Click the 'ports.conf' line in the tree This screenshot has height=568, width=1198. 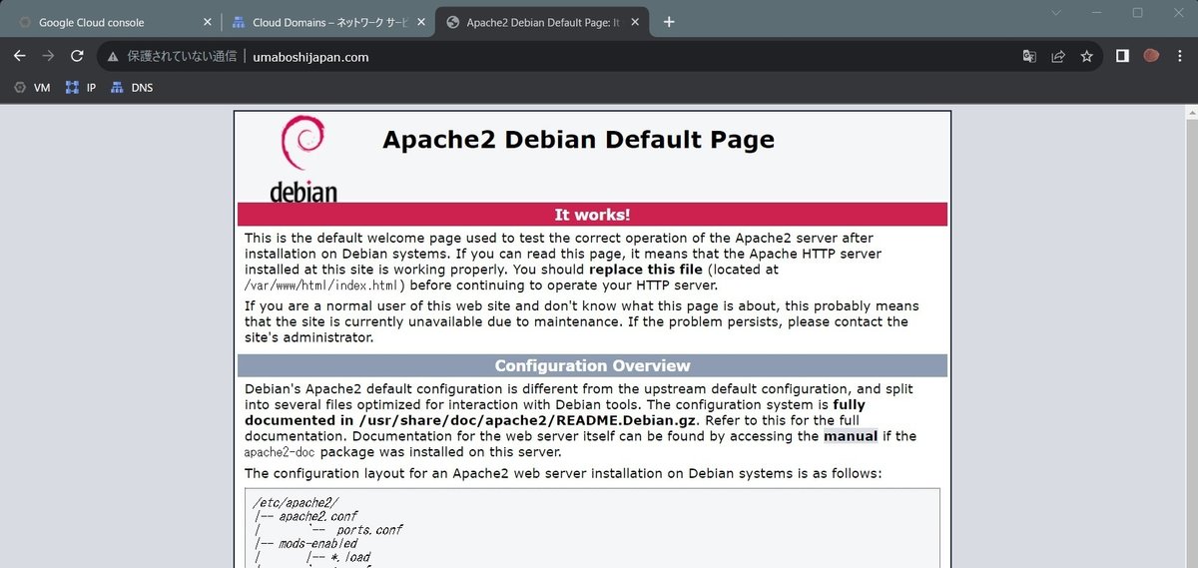coord(368,530)
